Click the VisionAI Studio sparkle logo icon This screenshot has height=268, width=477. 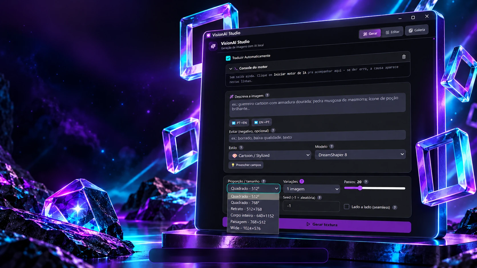coord(213,46)
